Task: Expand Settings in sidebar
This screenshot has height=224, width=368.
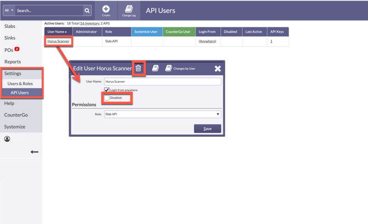Action: (13, 74)
